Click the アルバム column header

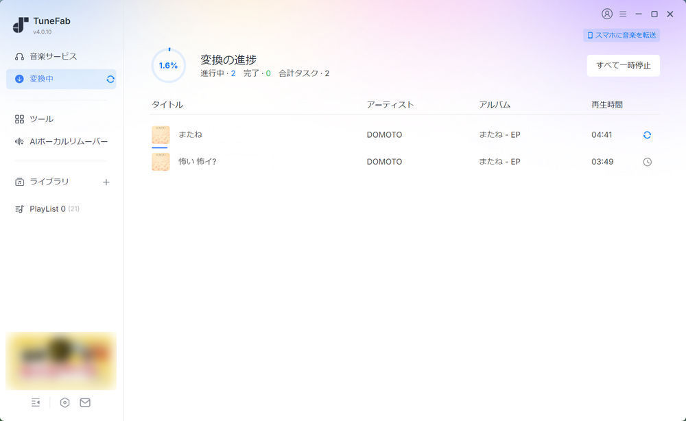point(495,105)
